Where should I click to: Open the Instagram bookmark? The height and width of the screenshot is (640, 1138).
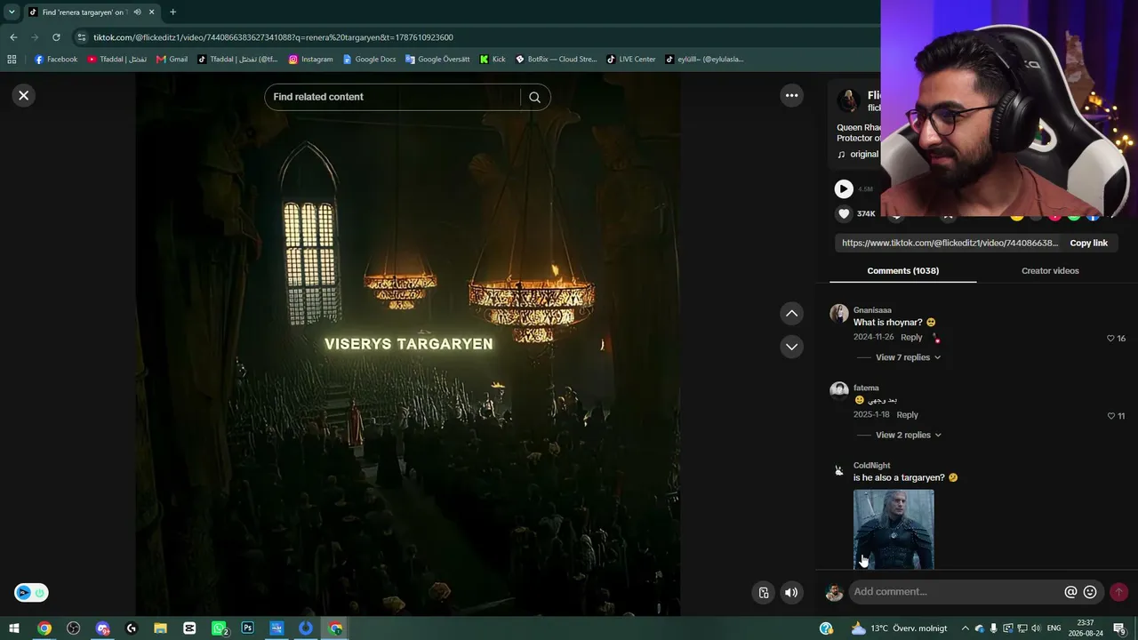310,60
